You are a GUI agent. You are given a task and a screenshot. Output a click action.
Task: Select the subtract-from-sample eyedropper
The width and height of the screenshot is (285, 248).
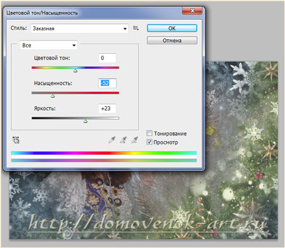coord(135,140)
